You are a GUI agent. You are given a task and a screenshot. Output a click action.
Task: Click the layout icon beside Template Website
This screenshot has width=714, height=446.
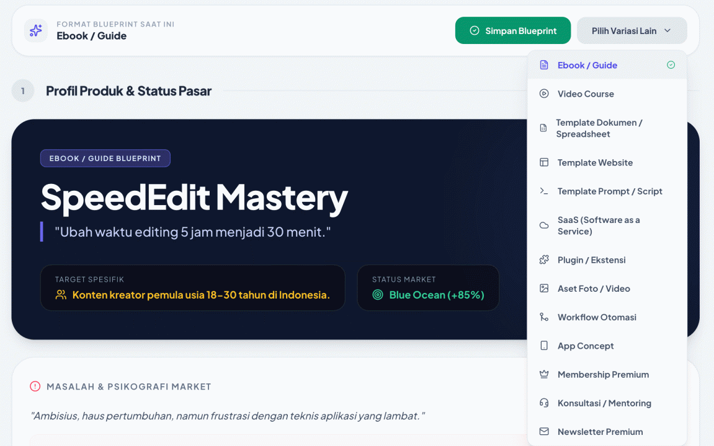(x=544, y=162)
